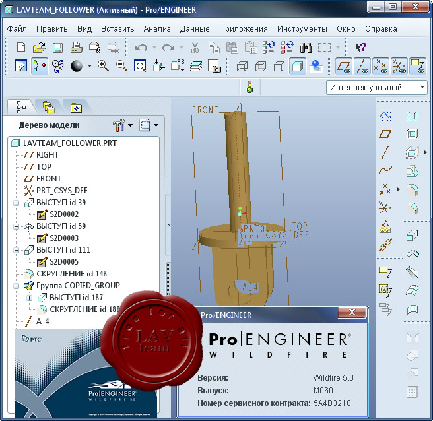
Task: Click the context help cursor icon
Action: coord(360,48)
